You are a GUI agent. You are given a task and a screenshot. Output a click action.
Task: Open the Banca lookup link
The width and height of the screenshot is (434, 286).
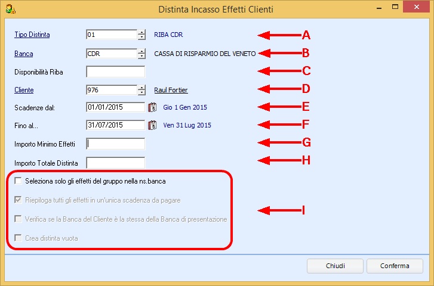click(x=23, y=54)
